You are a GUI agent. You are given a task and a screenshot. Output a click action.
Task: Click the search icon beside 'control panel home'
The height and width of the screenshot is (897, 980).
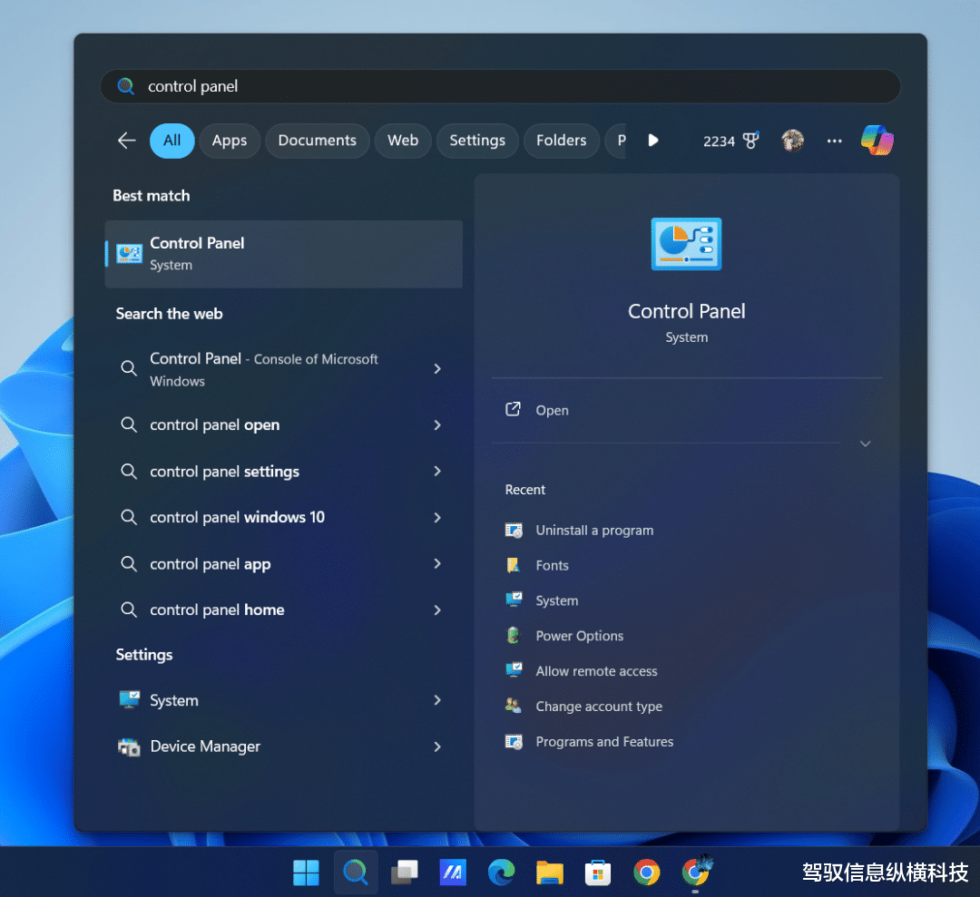coord(129,609)
